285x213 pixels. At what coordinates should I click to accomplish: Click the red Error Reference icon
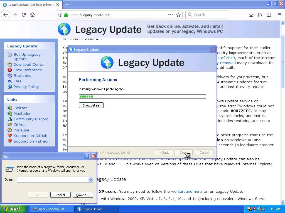click(10, 70)
